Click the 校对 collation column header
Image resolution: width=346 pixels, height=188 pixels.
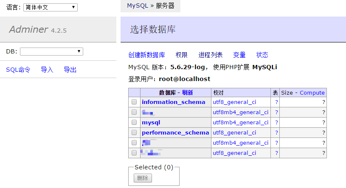tap(219, 93)
